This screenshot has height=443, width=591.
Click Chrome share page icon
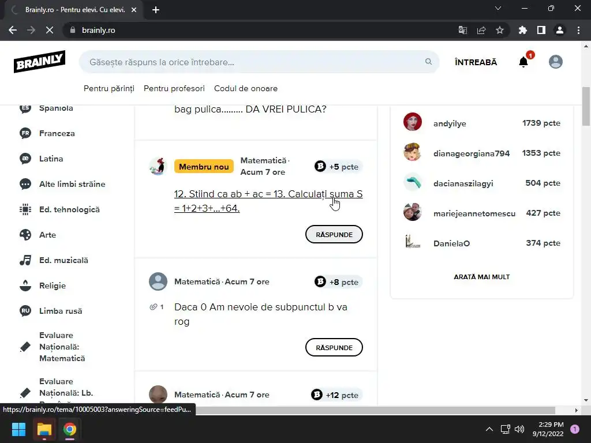[481, 30]
